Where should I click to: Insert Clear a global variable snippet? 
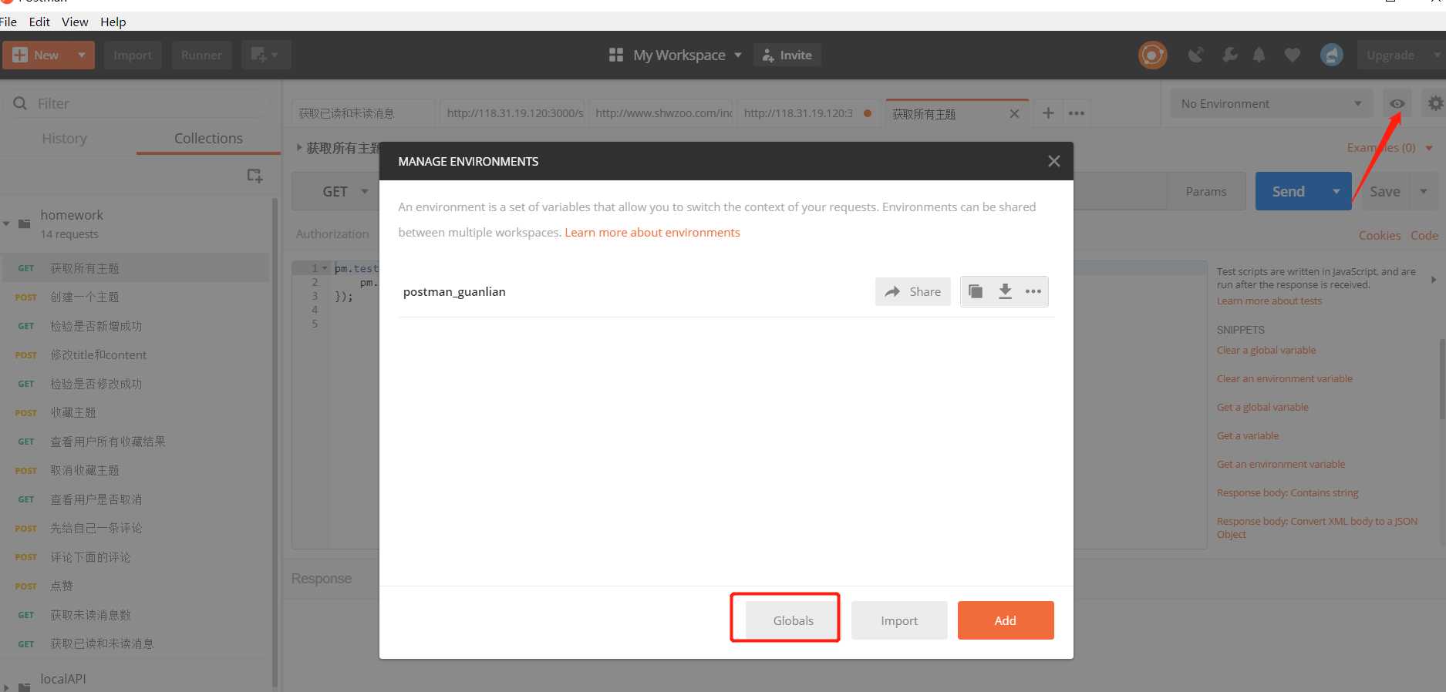click(x=1266, y=350)
